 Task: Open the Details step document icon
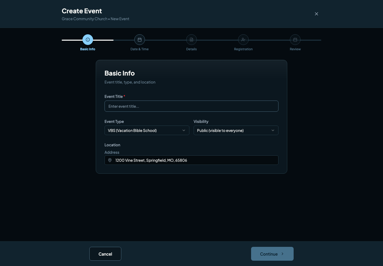191,40
